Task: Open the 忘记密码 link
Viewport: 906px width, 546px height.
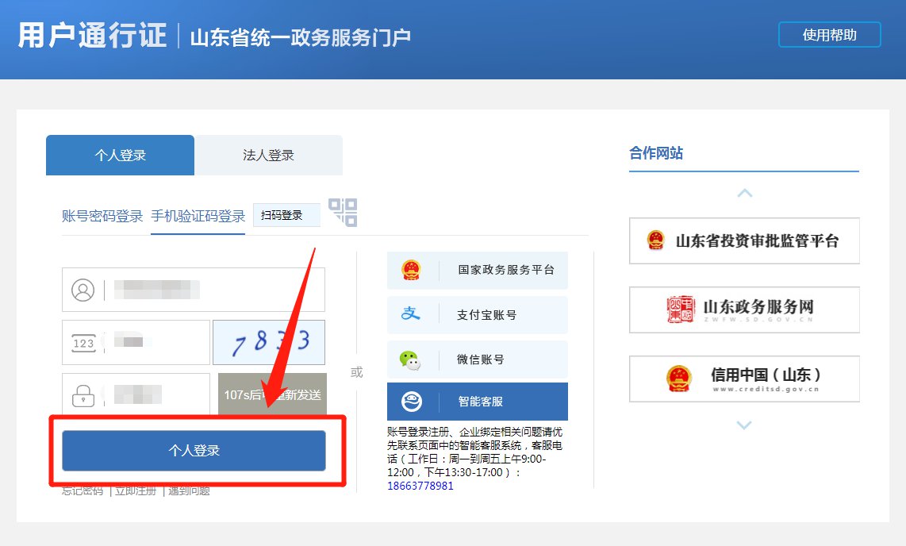Action: pyautogui.click(x=83, y=491)
